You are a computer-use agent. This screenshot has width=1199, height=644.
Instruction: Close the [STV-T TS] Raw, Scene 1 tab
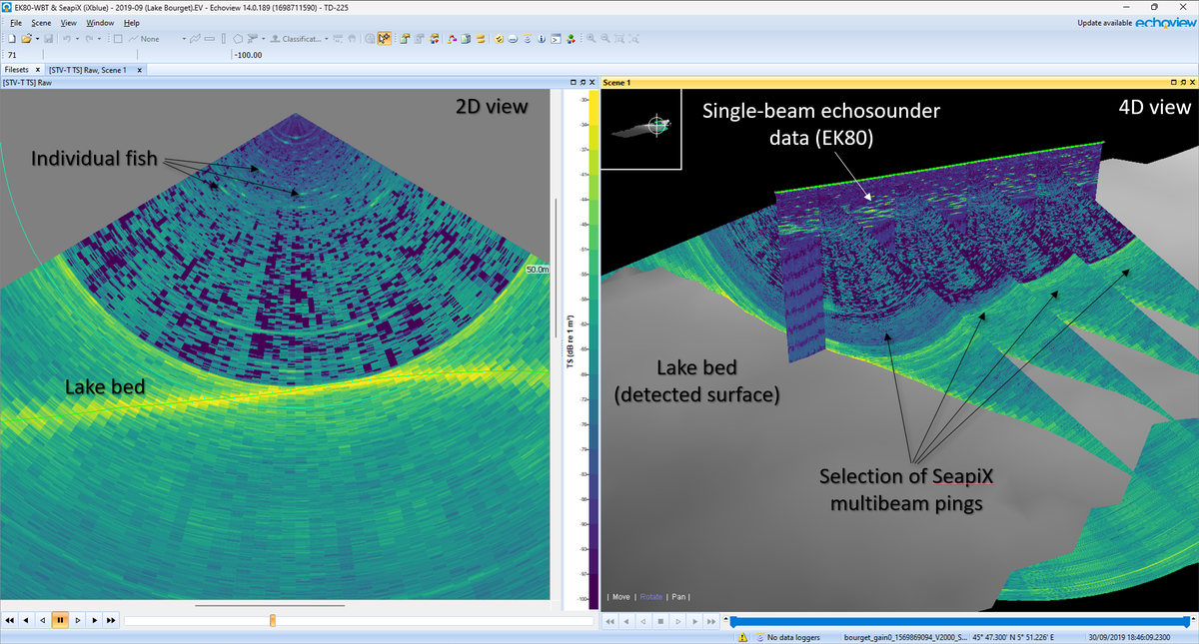point(139,70)
